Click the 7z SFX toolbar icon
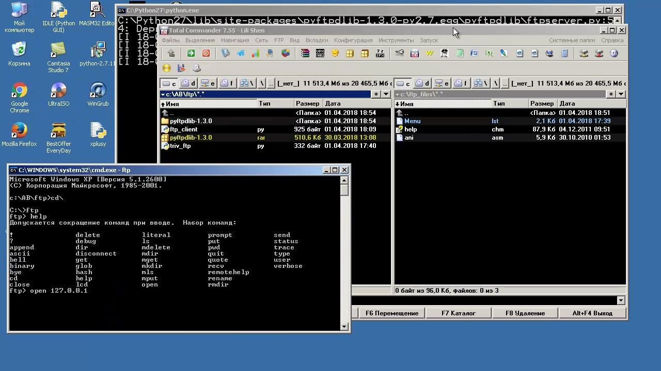 (380, 53)
